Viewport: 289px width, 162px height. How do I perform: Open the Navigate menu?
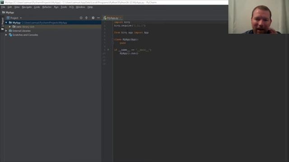[27, 7]
